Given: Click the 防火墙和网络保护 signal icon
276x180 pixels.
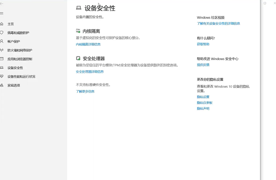Looking at the screenshot, I should click(2, 50).
